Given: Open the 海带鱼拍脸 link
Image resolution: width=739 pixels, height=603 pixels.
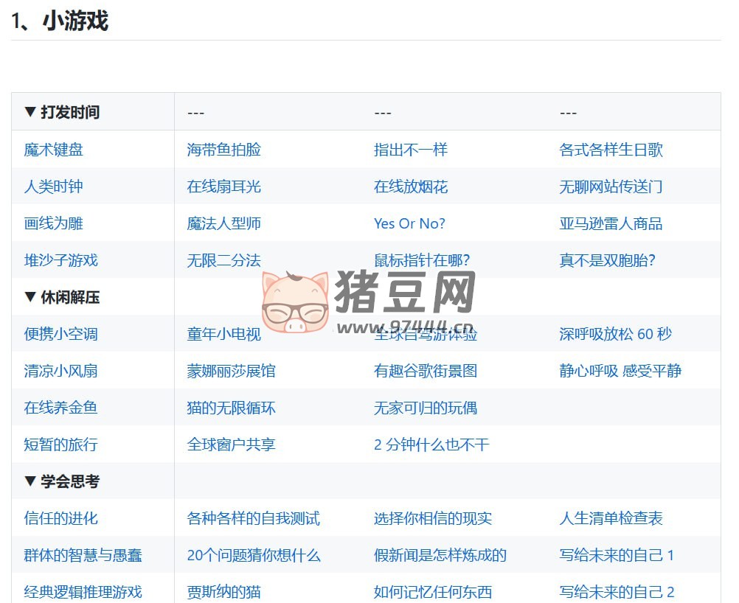Looking at the screenshot, I should tap(221, 150).
